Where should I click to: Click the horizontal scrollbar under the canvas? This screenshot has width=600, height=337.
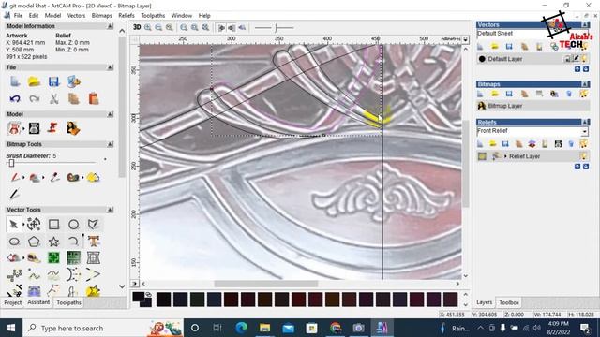coord(265,284)
